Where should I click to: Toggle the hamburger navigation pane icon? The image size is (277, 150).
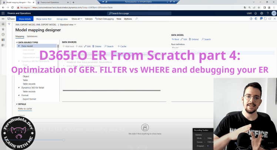pyautogui.click(x=3, y=19)
